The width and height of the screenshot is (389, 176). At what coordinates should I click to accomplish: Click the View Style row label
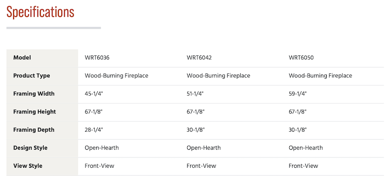point(28,166)
